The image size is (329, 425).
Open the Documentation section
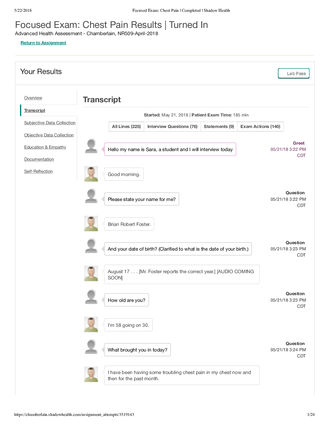(39, 159)
